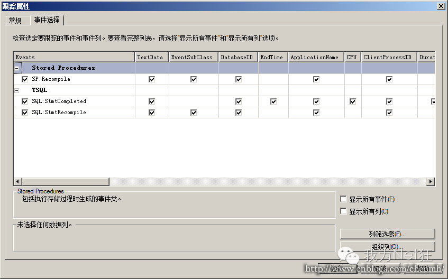448x279 pixels.
Task: Click the CPU column header
Action: point(353,57)
